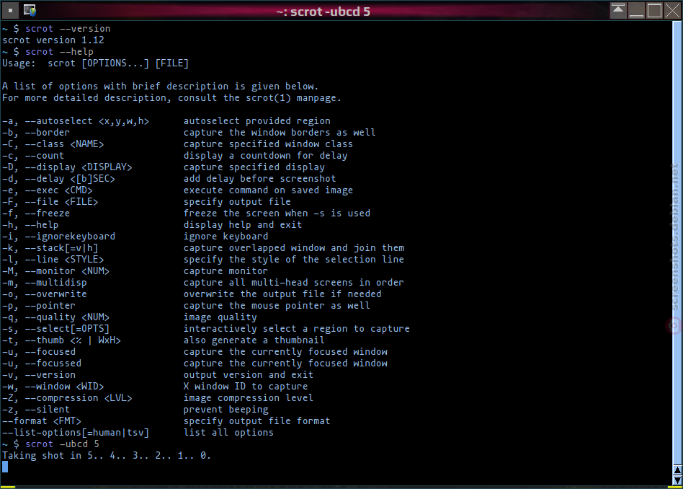The height and width of the screenshot is (489, 683).
Task: Click the "scrot version 1.12" output line
Action: point(53,40)
